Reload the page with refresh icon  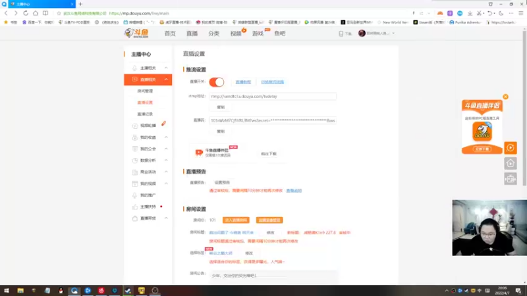(26, 13)
